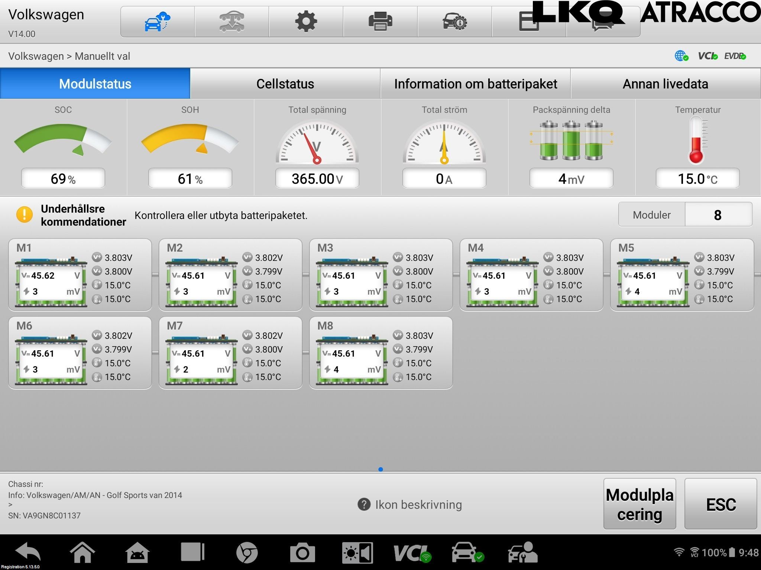Open the cloud vehicle diagnostics icon
The width and height of the screenshot is (761, 570).
(x=157, y=22)
